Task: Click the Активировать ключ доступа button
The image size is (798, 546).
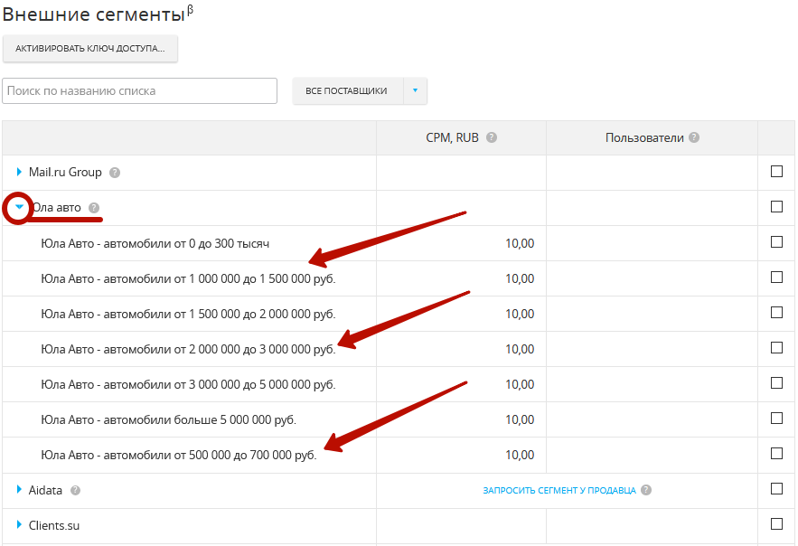Action: click(90, 49)
